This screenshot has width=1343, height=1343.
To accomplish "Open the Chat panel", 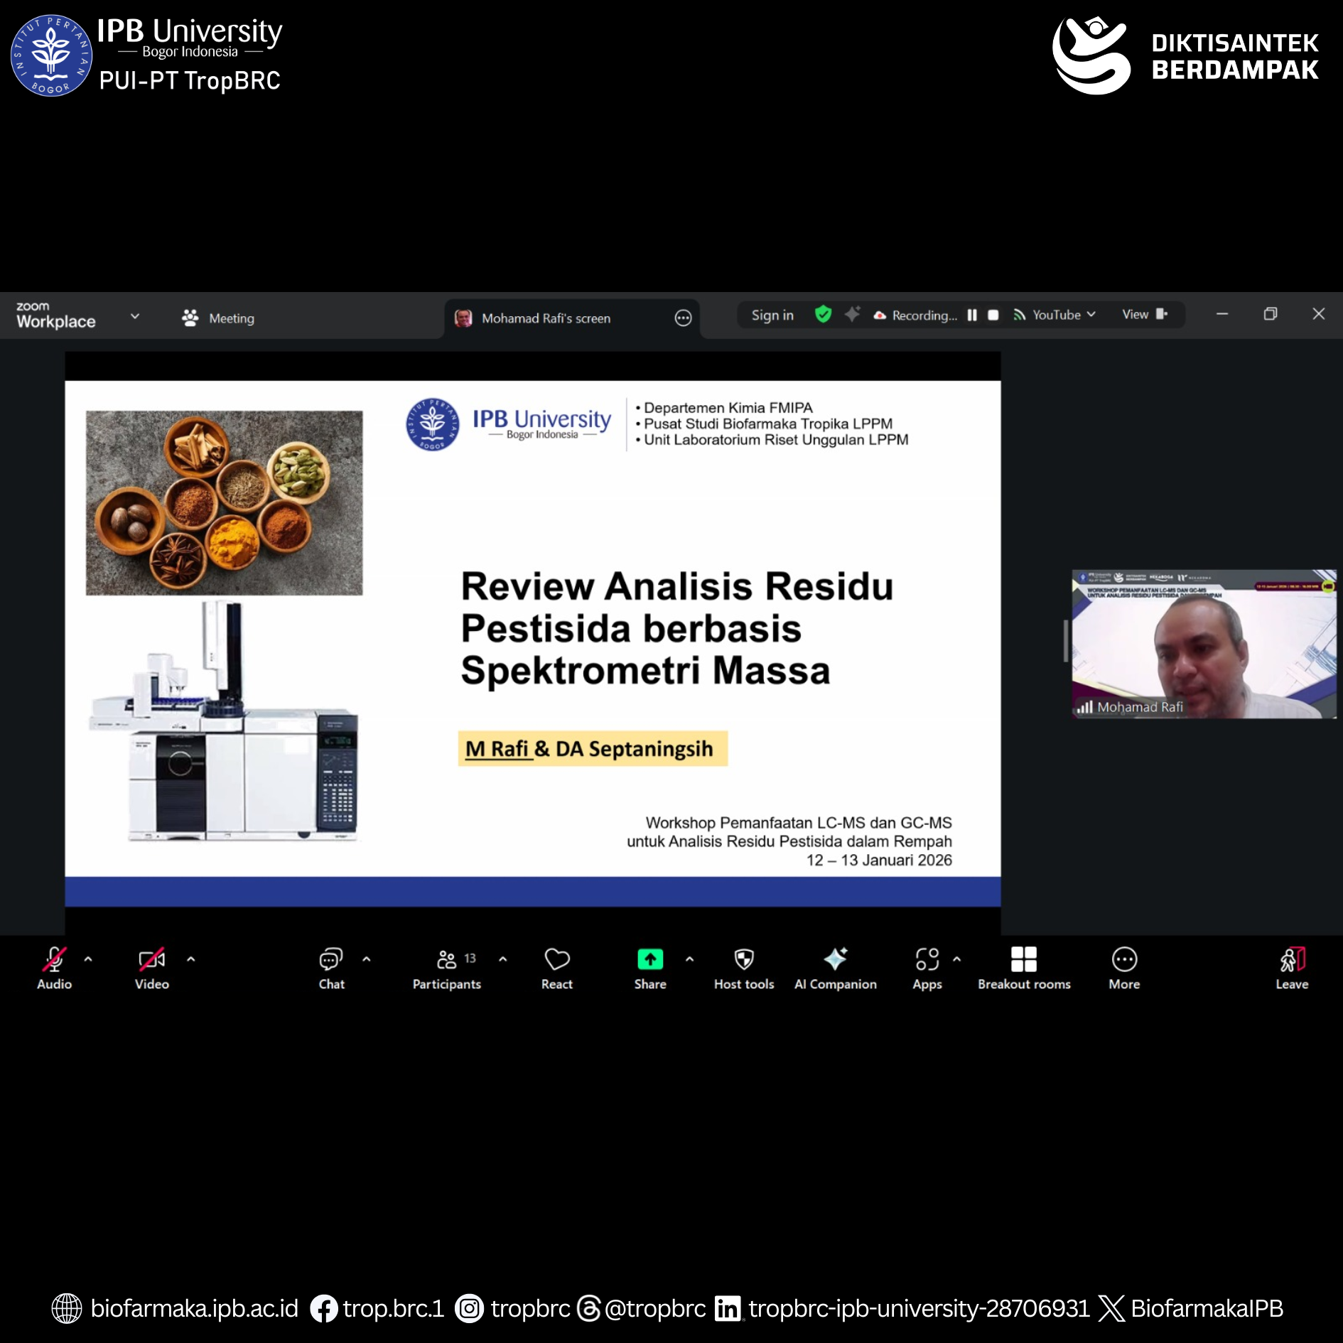I will 331,968.
